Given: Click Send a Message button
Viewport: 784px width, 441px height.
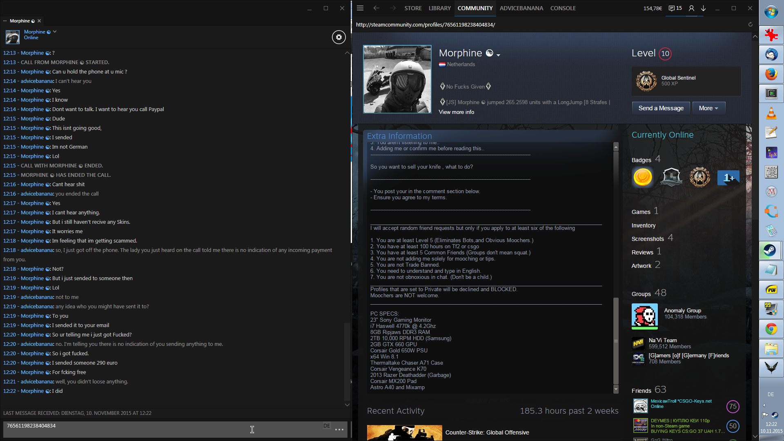Looking at the screenshot, I should pos(661,108).
